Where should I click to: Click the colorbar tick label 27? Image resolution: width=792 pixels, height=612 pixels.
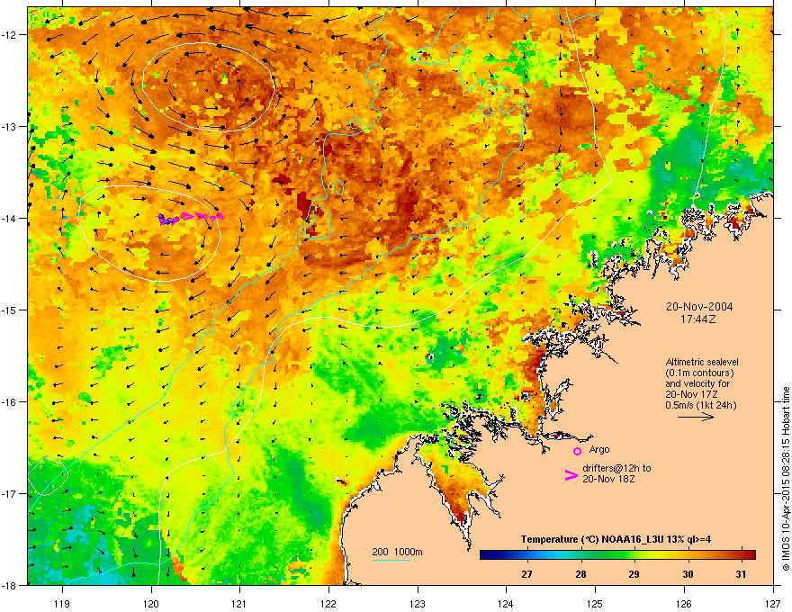(x=526, y=574)
